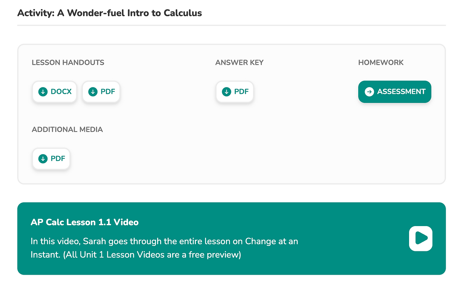Image resolution: width=452 pixels, height=286 pixels.
Task: Click the download icon on Lesson Handouts PDF
Action: (93, 92)
